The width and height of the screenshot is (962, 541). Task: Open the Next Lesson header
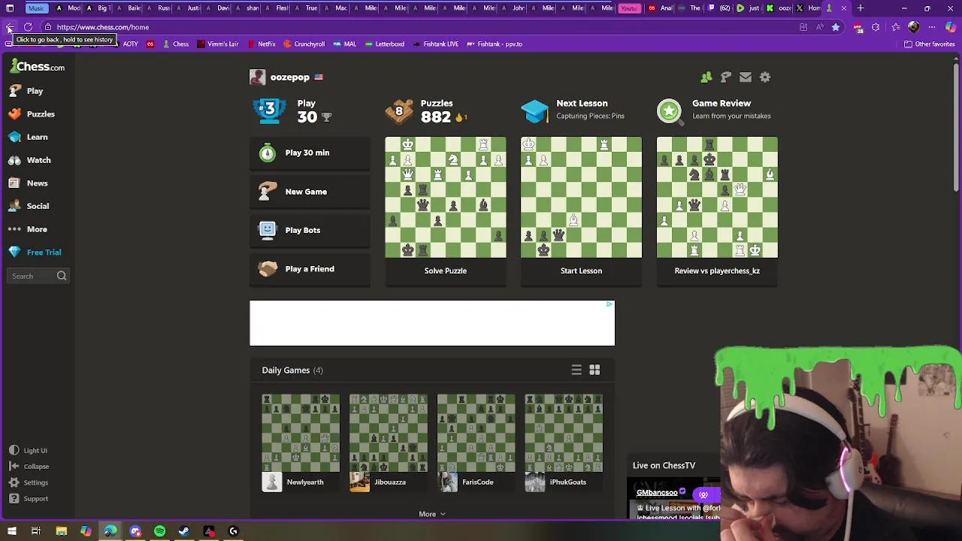573,110
